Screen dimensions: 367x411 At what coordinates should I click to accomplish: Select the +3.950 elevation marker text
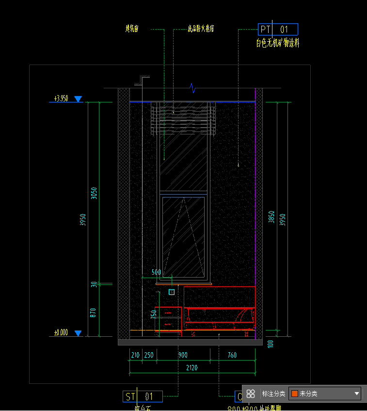[61, 99]
